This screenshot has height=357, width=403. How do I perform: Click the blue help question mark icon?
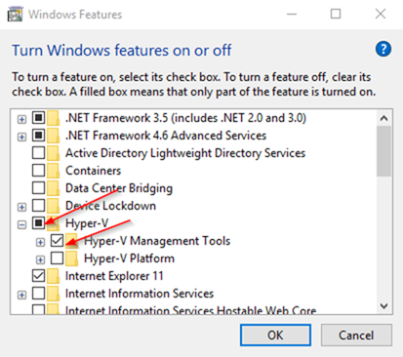coord(383,50)
